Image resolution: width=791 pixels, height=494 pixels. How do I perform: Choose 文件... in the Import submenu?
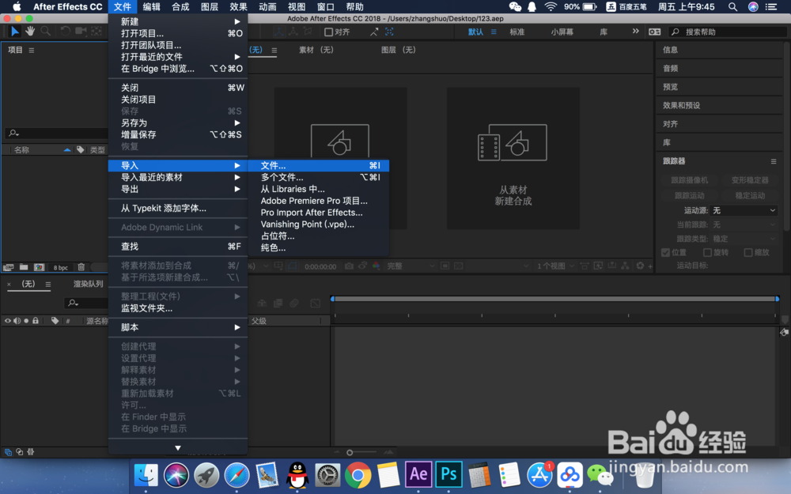(319, 165)
